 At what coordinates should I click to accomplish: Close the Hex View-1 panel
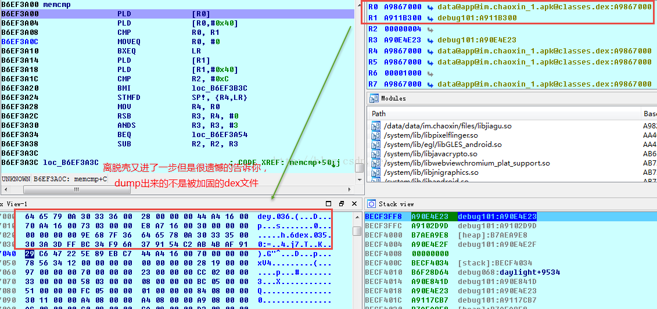tap(356, 203)
